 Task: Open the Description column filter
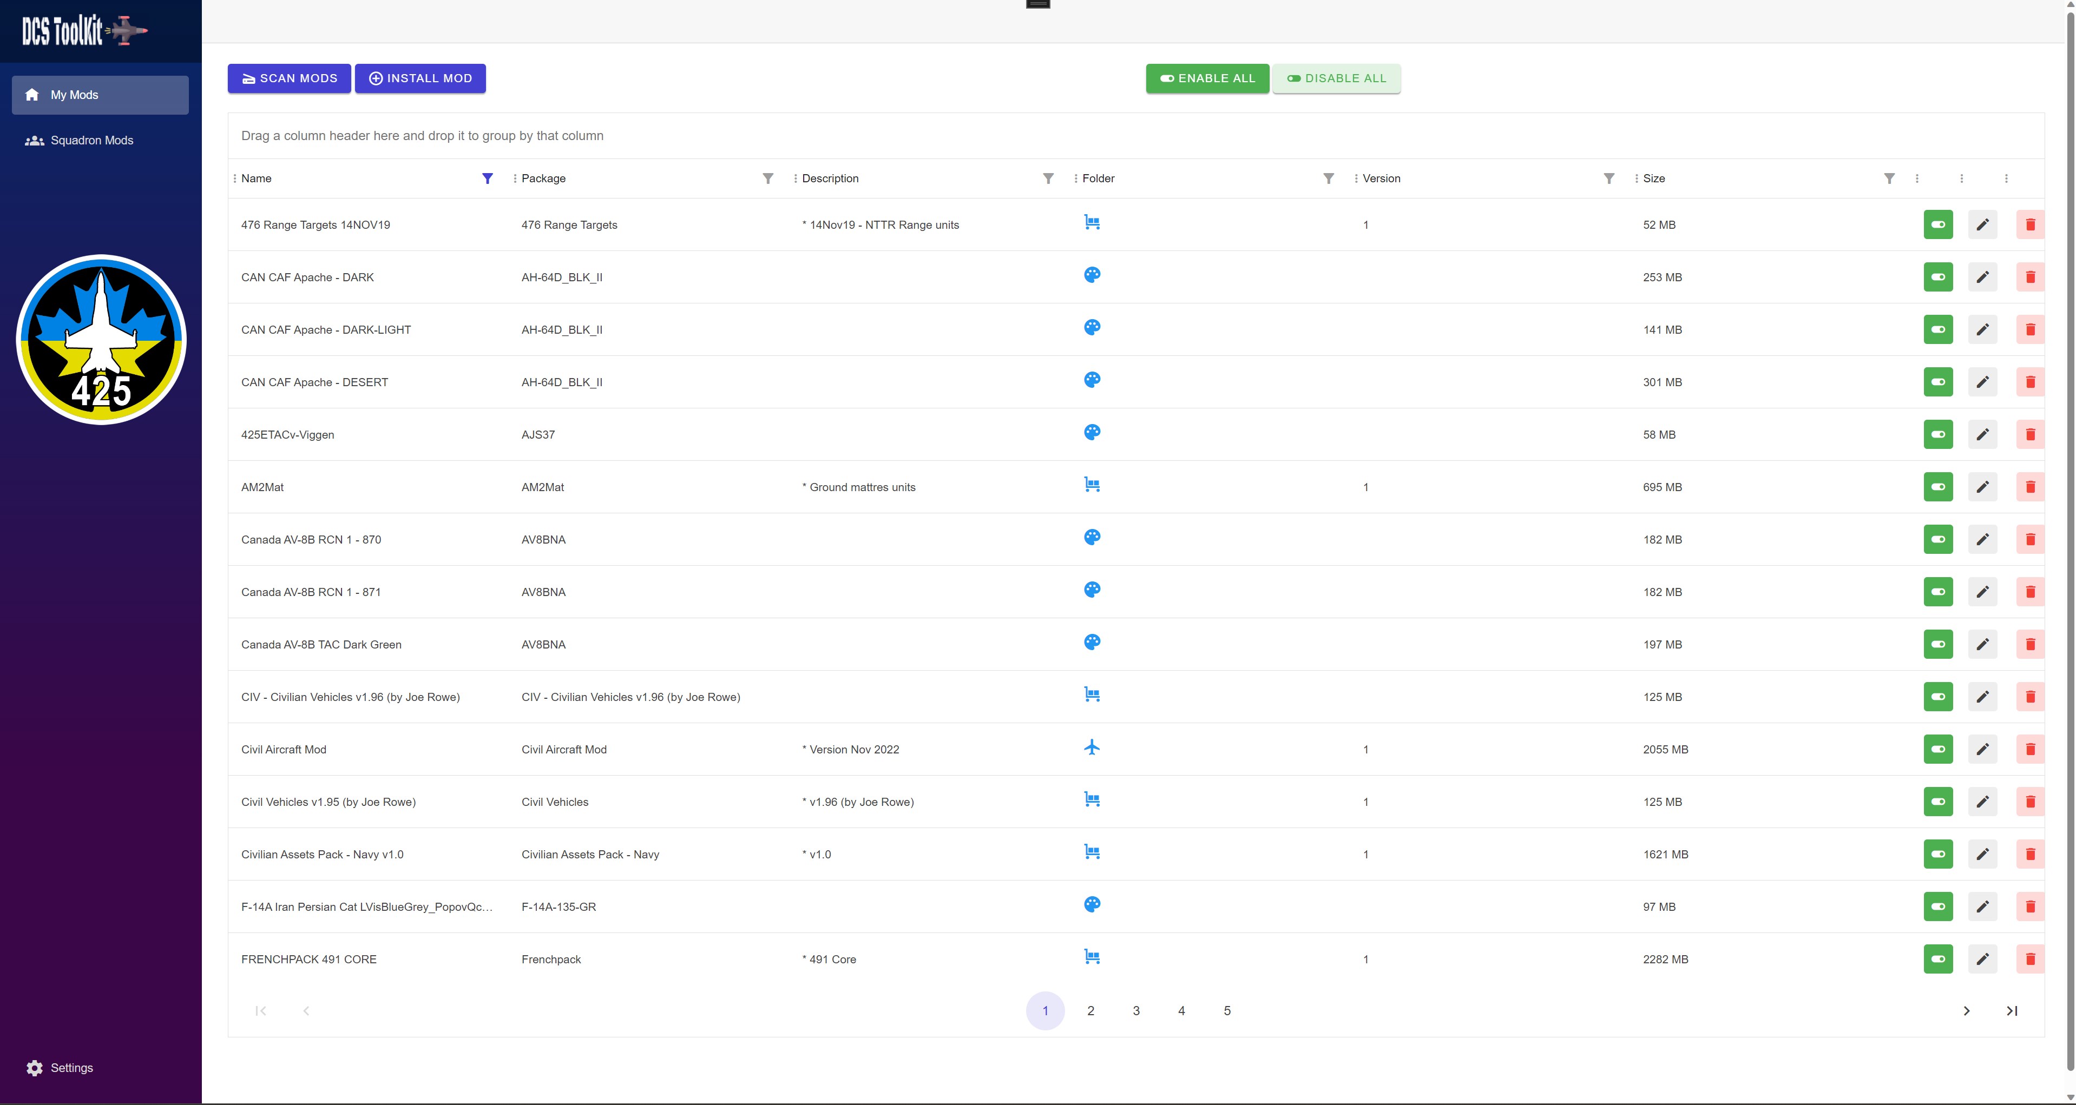1048,179
